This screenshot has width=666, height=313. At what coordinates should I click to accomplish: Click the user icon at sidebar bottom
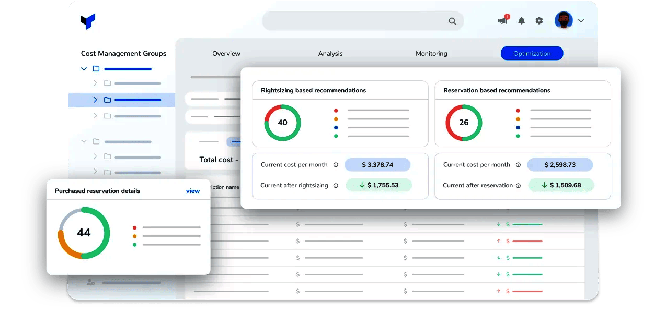pyautogui.click(x=90, y=282)
